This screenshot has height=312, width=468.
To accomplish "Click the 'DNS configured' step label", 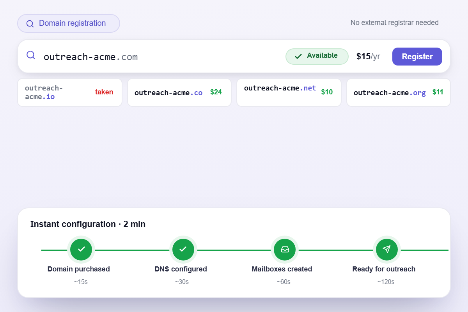I will click(181, 269).
